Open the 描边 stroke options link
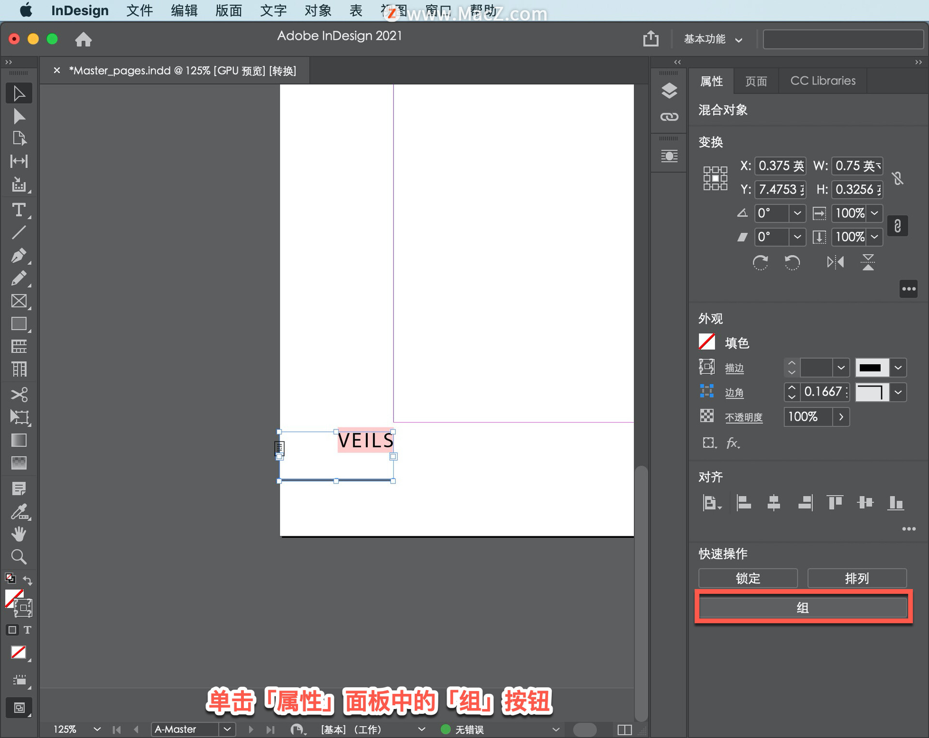929x738 pixels. coord(734,369)
